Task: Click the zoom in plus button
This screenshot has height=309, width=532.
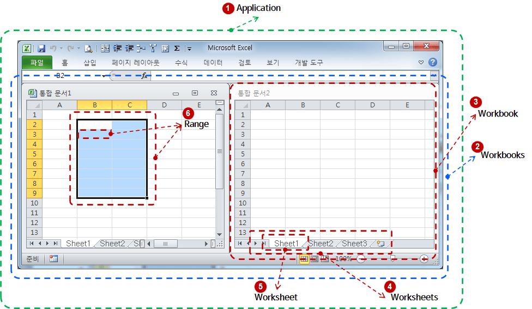Action: click(x=424, y=259)
